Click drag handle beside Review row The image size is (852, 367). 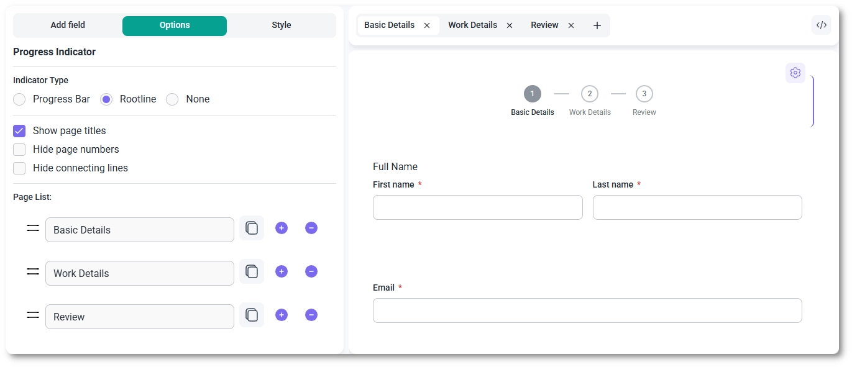pyautogui.click(x=33, y=315)
